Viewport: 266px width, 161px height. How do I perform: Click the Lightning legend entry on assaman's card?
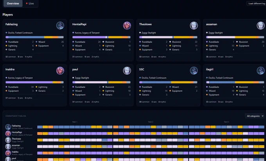click(220, 46)
